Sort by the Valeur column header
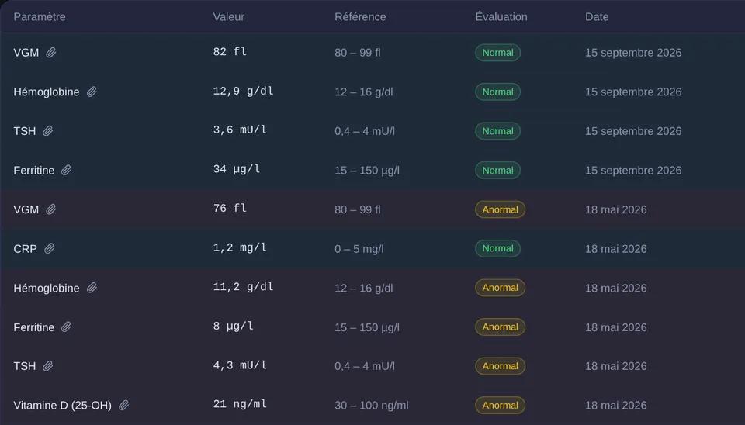 click(228, 16)
